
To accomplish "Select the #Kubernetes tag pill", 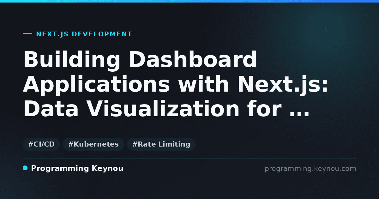I will point(93,144).
